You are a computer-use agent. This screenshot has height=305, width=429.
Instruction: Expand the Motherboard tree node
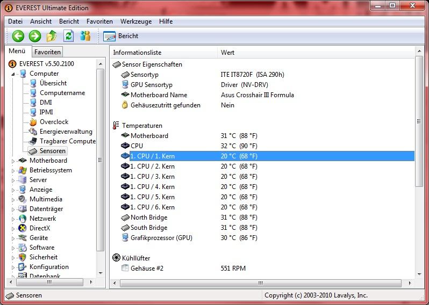coord(13,161)
